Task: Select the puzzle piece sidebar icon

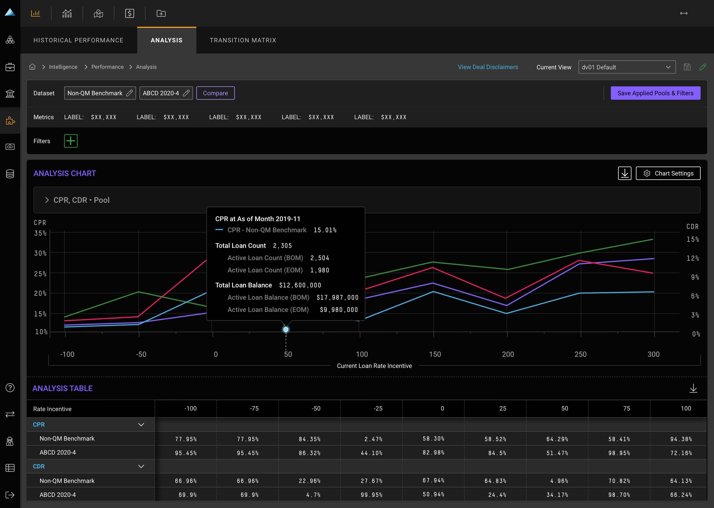Action: (10, 120)
